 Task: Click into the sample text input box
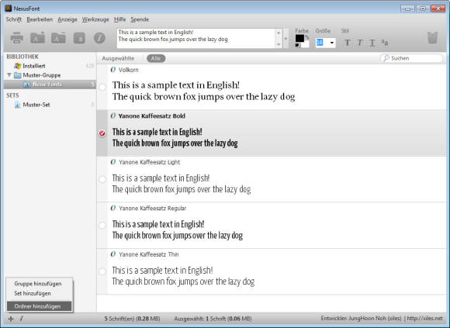coord(196,38)
